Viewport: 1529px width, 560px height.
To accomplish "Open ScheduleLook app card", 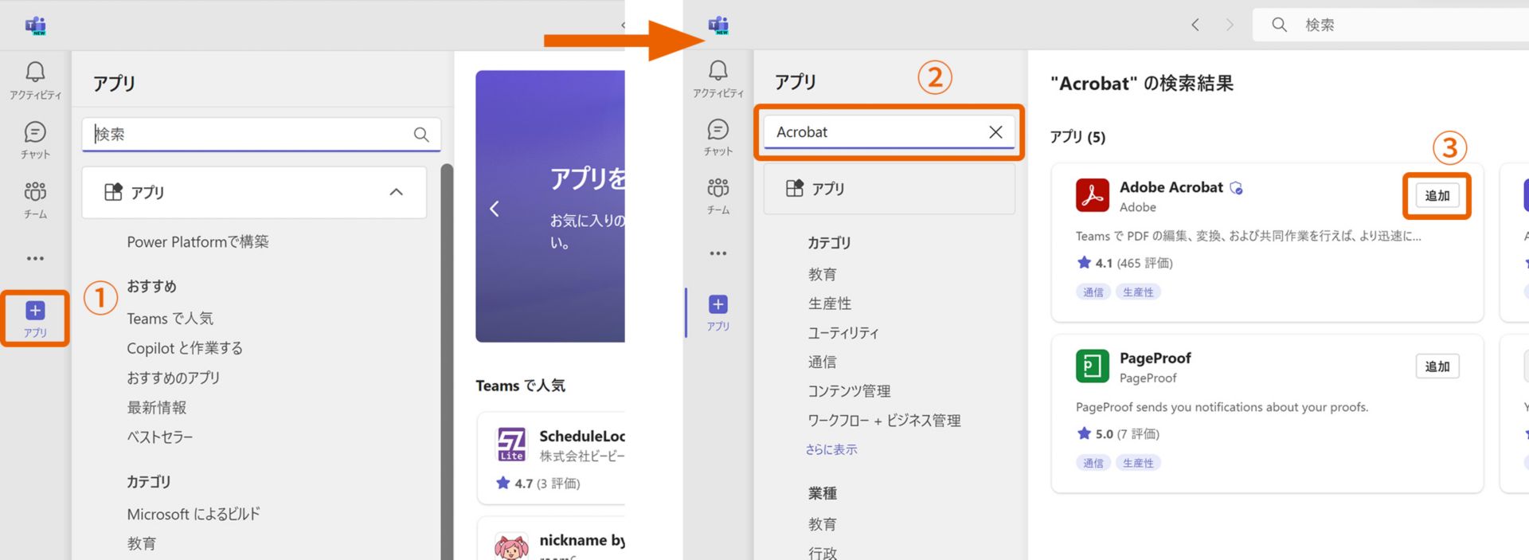I will click(x=550, y=457).
